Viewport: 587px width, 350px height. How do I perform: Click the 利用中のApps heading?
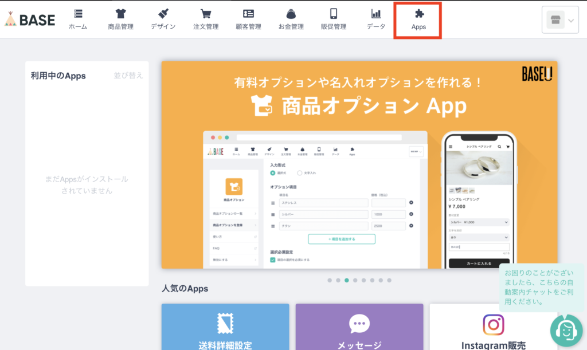pos(58,76)
